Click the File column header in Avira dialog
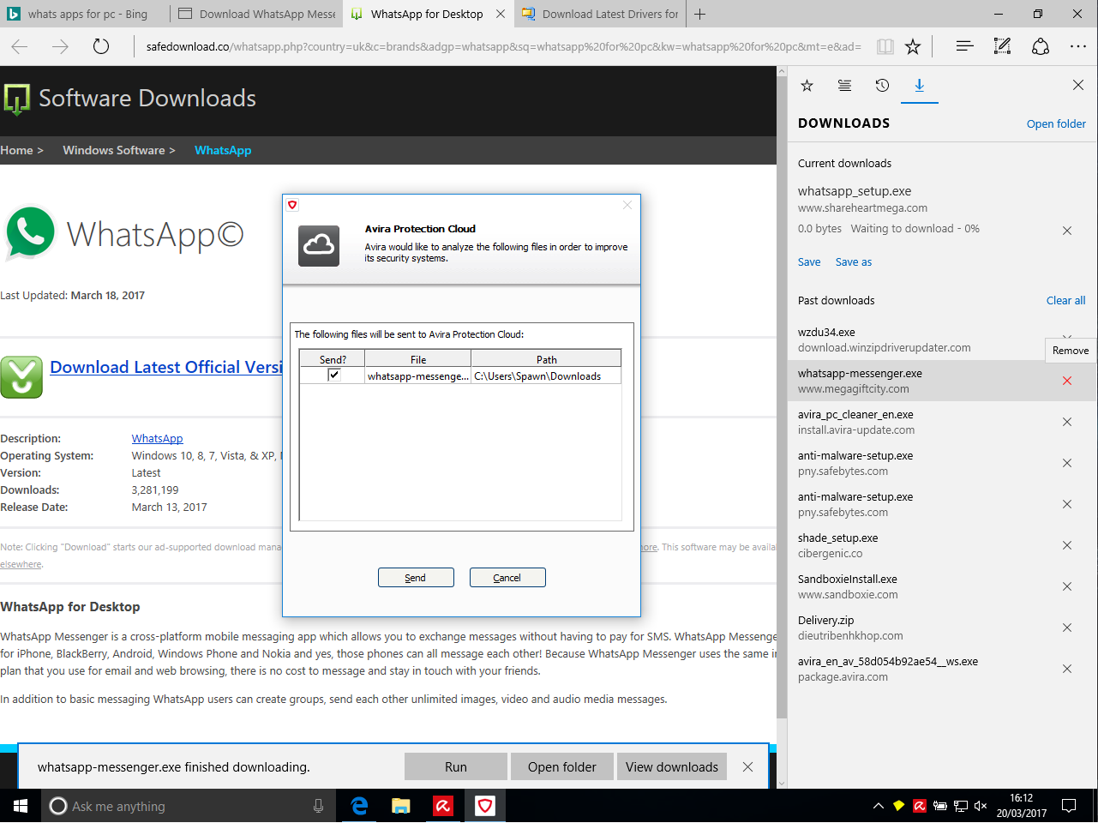1098x823 pixels. click(x=418, y=359)
